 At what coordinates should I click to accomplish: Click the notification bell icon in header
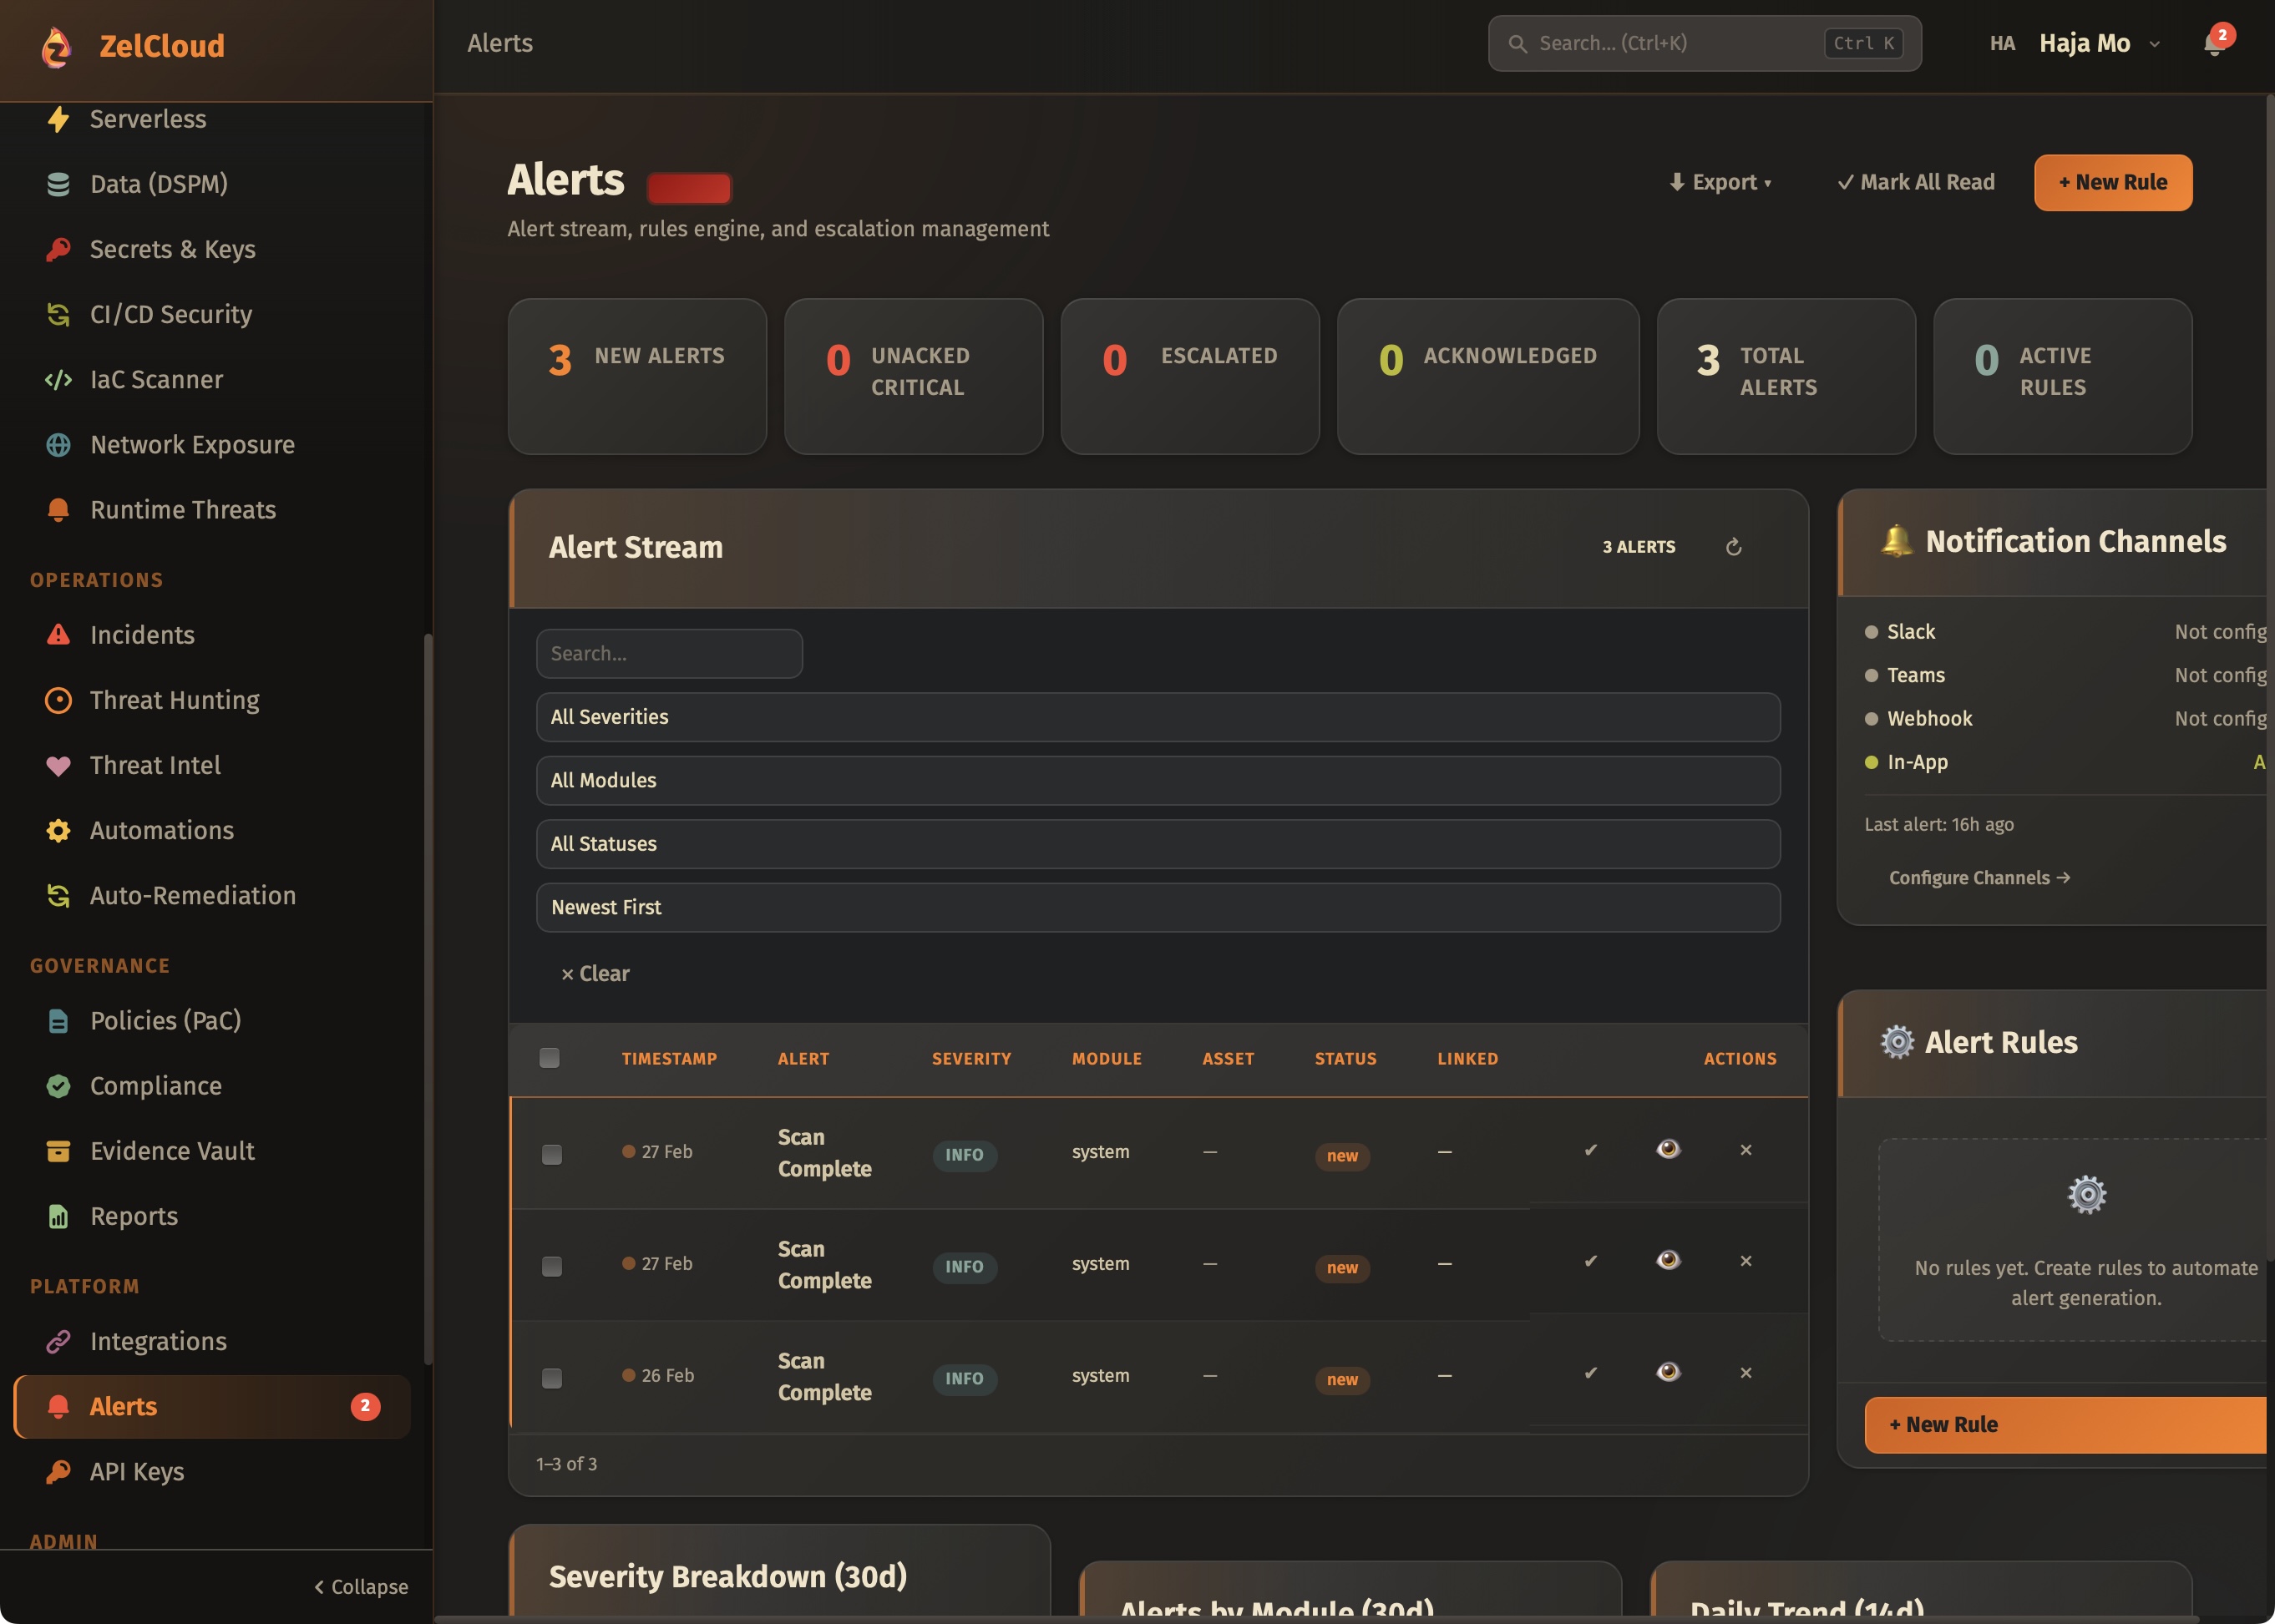point(2213,44)
